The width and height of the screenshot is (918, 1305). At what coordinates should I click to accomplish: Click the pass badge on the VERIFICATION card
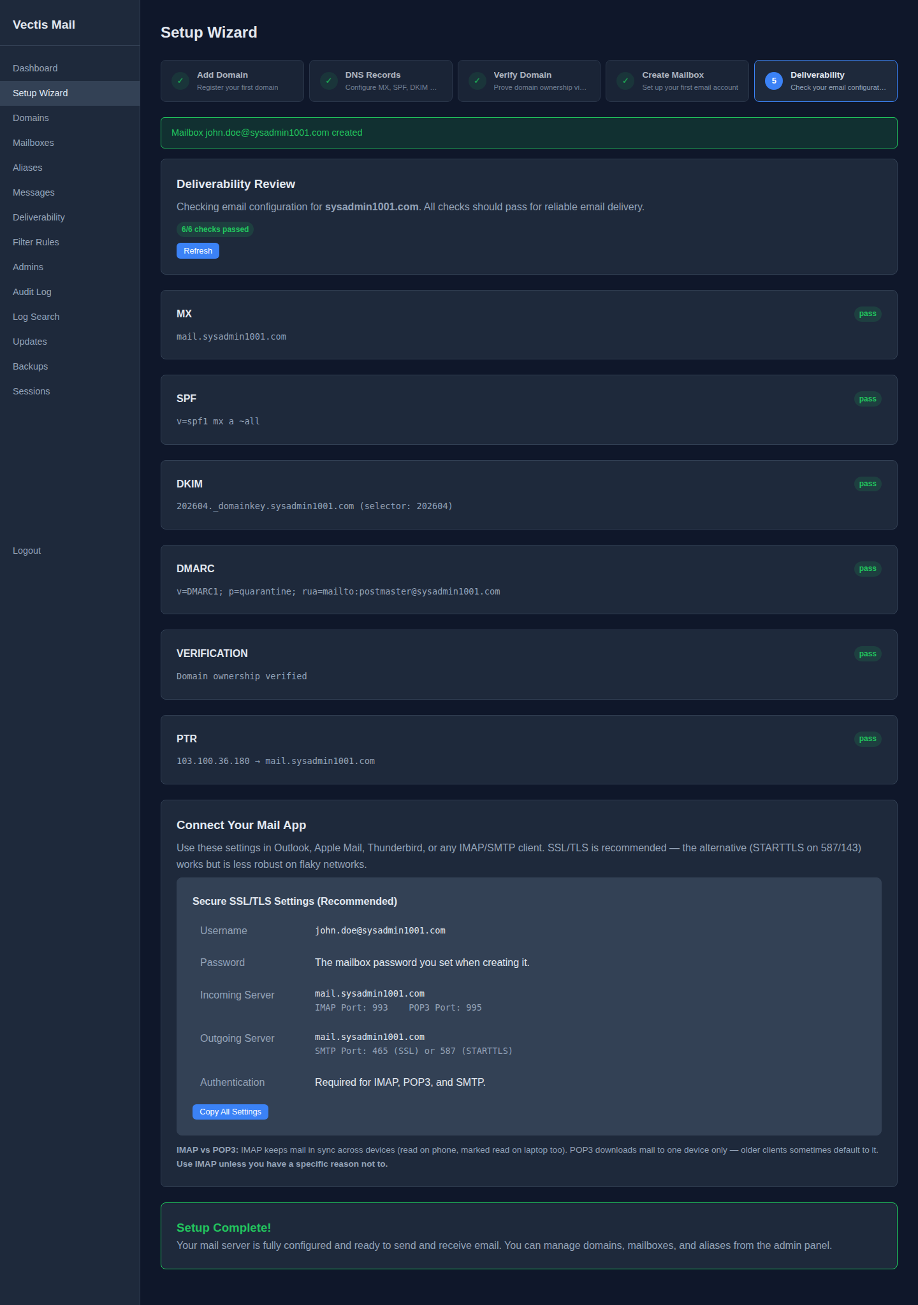[868, 654]
